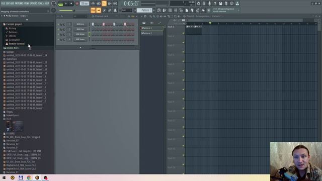Viewport: 322px width, 181px height.
Task: Toggle the metronome icon
Action: click(93, 4)
